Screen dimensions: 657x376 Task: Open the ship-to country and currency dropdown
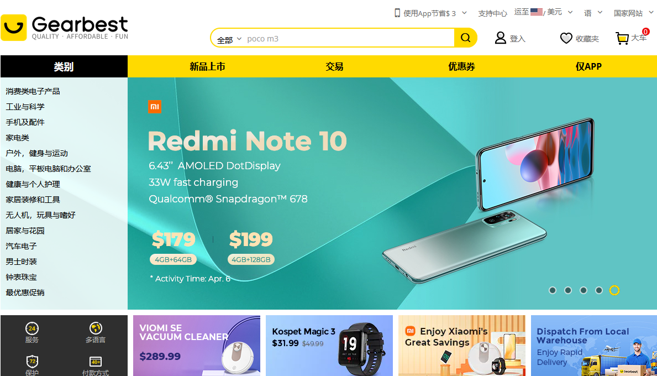tap(544, 12)
